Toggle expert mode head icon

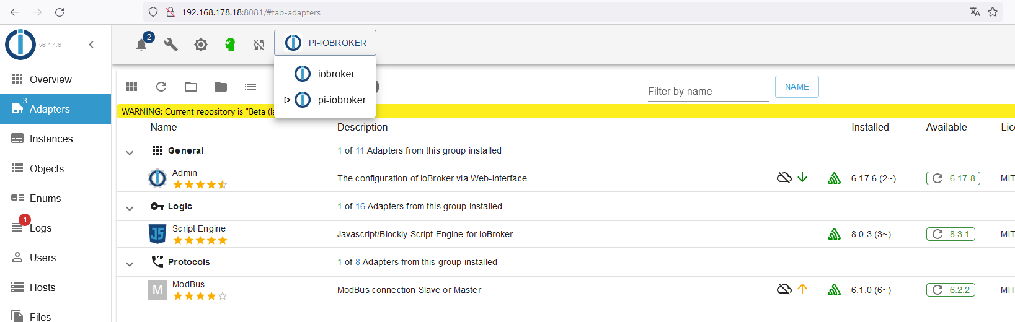[230, 45]
